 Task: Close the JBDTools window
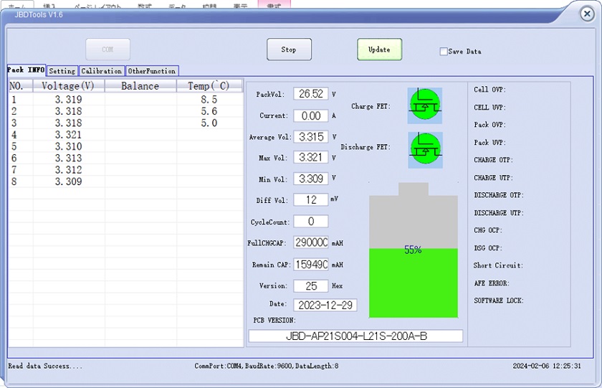587,14
